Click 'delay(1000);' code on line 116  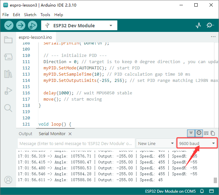pyautogui.click(x=59, y=93)
